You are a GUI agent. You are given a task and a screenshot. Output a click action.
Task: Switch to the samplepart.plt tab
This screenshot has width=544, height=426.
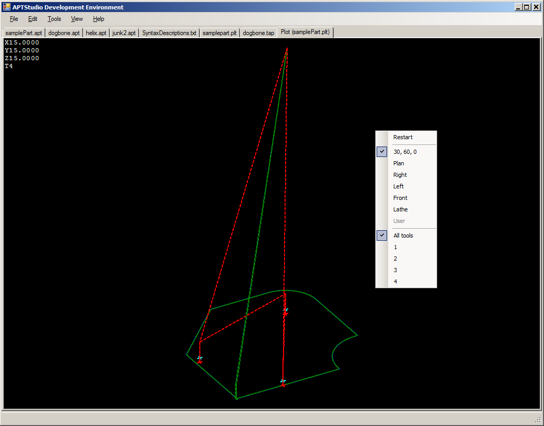[219, 33]
